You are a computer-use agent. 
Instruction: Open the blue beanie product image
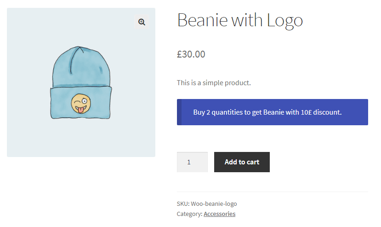[81, 83]
